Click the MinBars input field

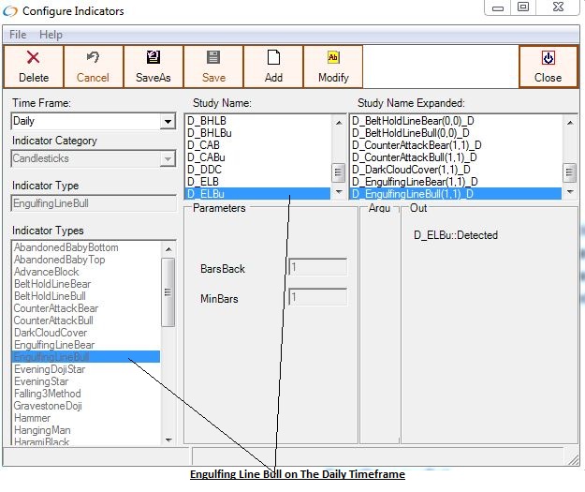tap(317, 297)
